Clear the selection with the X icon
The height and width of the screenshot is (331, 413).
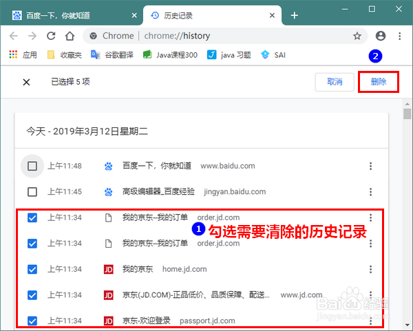click(x=26, y=82)
